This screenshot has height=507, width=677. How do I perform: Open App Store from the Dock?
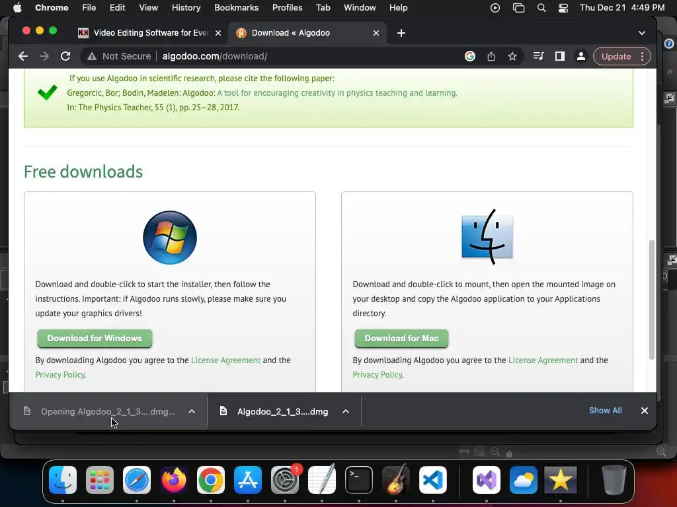click(248, 480)
